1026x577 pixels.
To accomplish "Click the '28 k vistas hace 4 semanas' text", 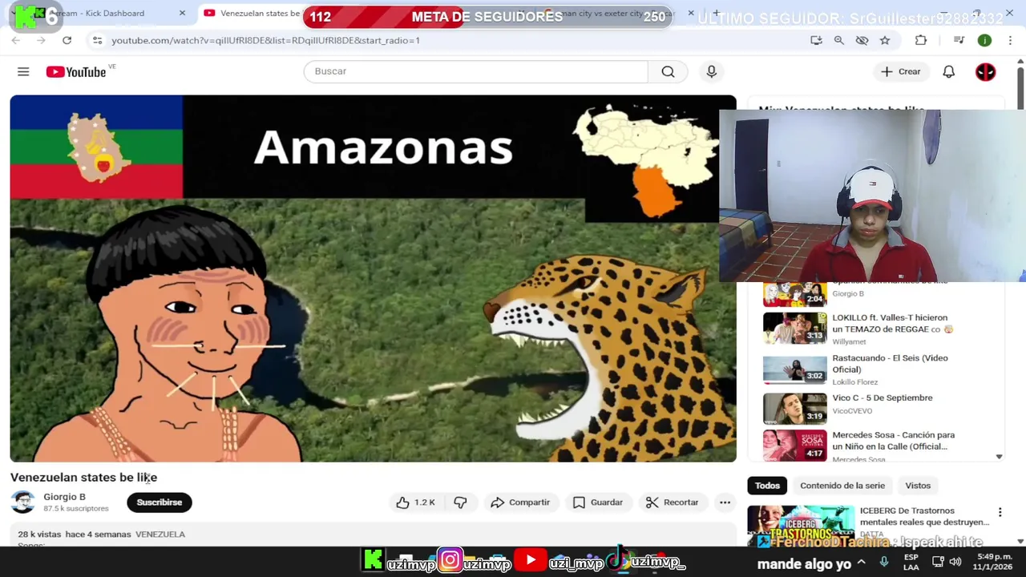I will [75, 535].
